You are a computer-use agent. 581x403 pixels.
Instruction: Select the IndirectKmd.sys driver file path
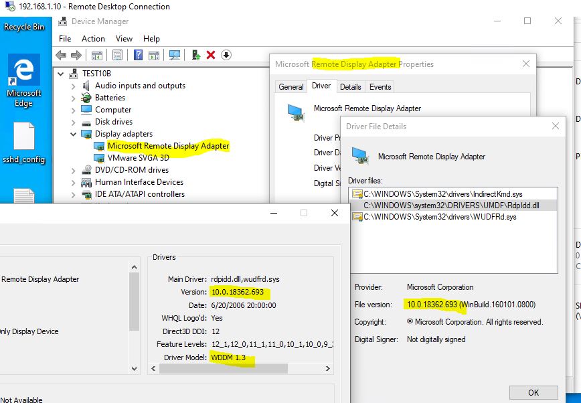coord(443,194)
